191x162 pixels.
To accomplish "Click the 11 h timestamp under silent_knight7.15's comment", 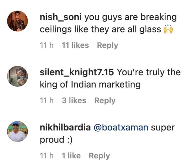I will 47,100.
